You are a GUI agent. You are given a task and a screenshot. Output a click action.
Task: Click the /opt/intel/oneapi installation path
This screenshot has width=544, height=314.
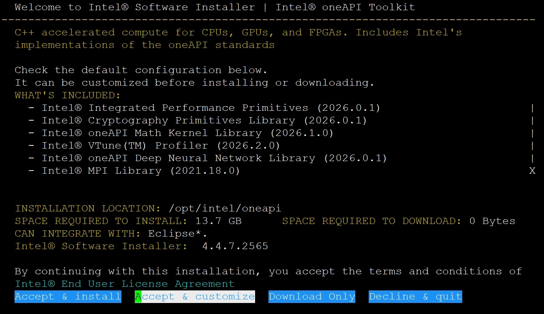coord(225,208)
